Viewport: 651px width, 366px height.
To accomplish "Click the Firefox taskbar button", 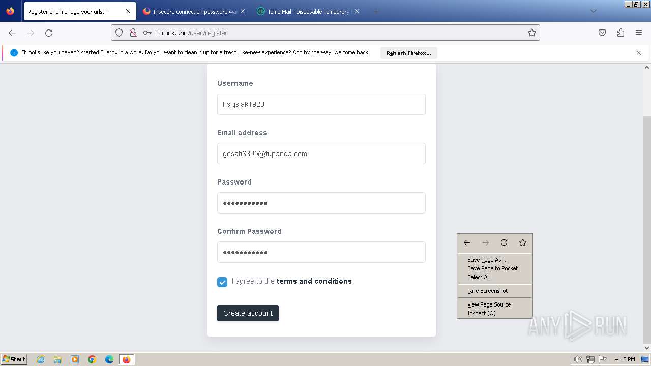I will click(x=126, y=359).
